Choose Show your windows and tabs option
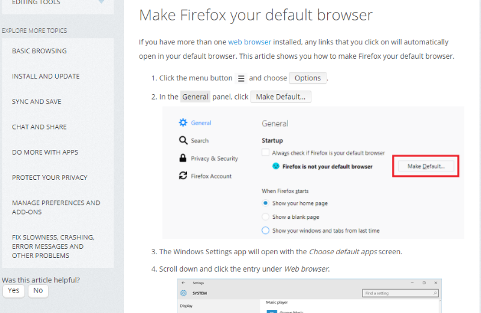 coord(265,230)
